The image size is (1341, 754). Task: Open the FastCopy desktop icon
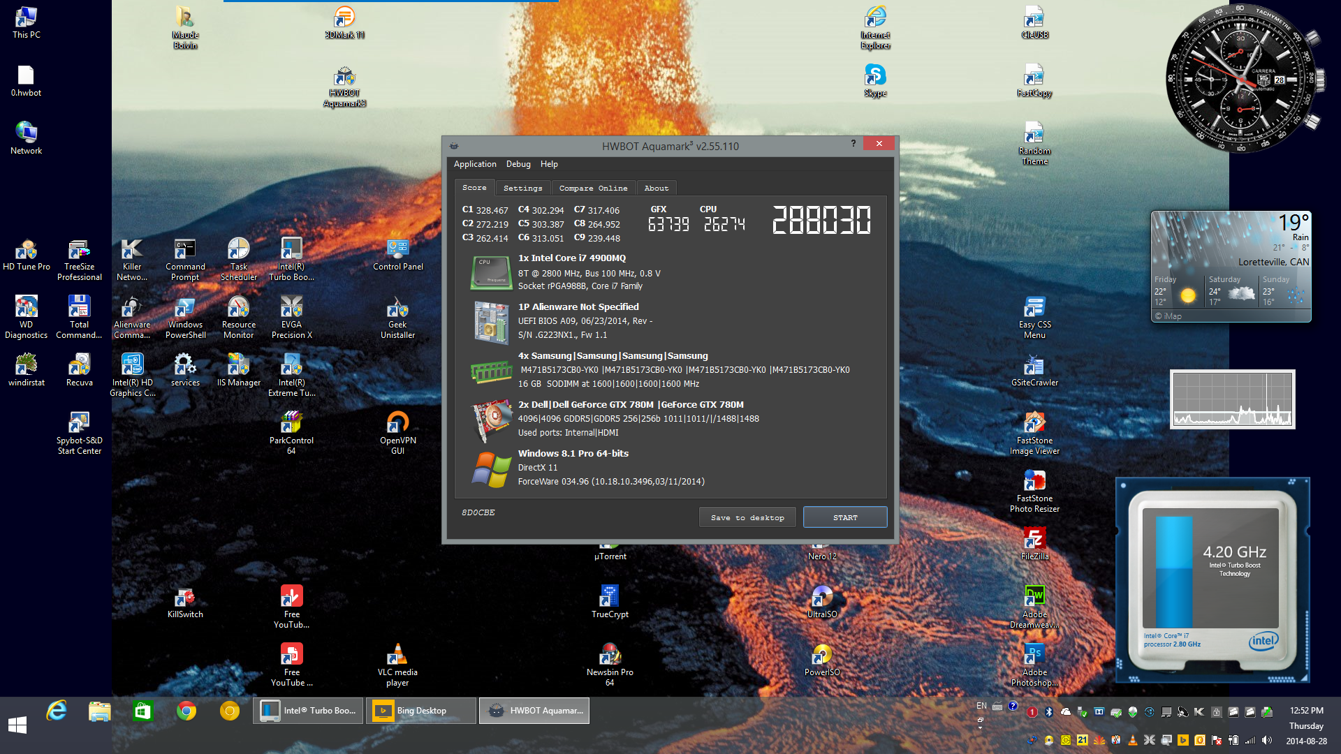(1034, 80)
